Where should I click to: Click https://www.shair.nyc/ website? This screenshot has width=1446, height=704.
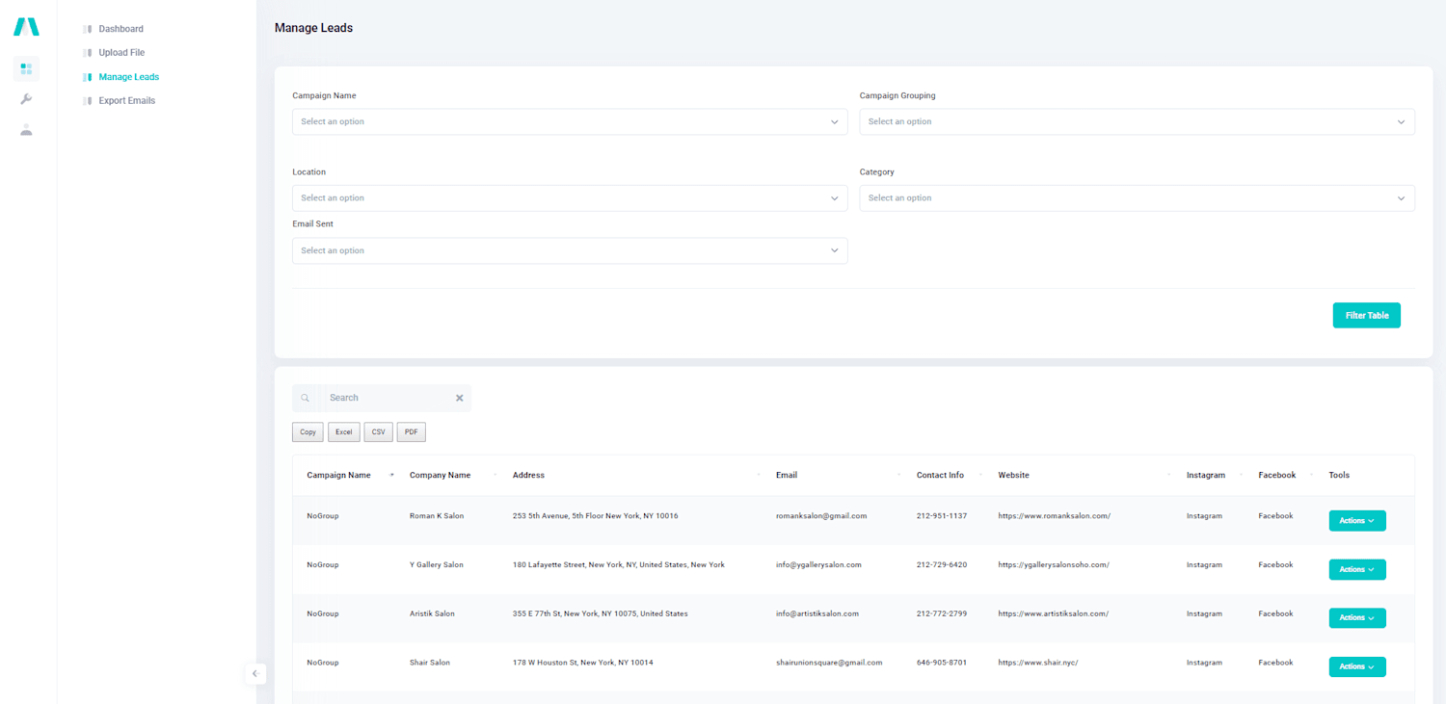[1037, 663]
